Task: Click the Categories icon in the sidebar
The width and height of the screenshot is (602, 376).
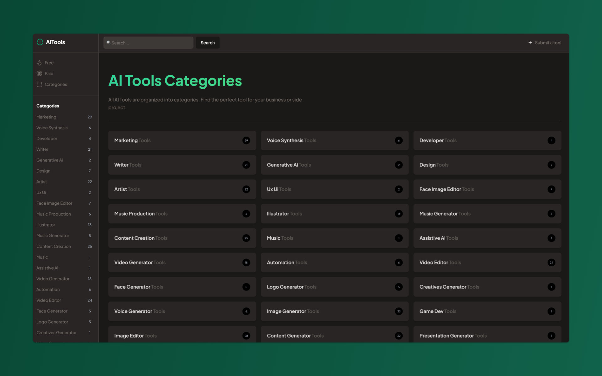Action: tap(40, 84)
